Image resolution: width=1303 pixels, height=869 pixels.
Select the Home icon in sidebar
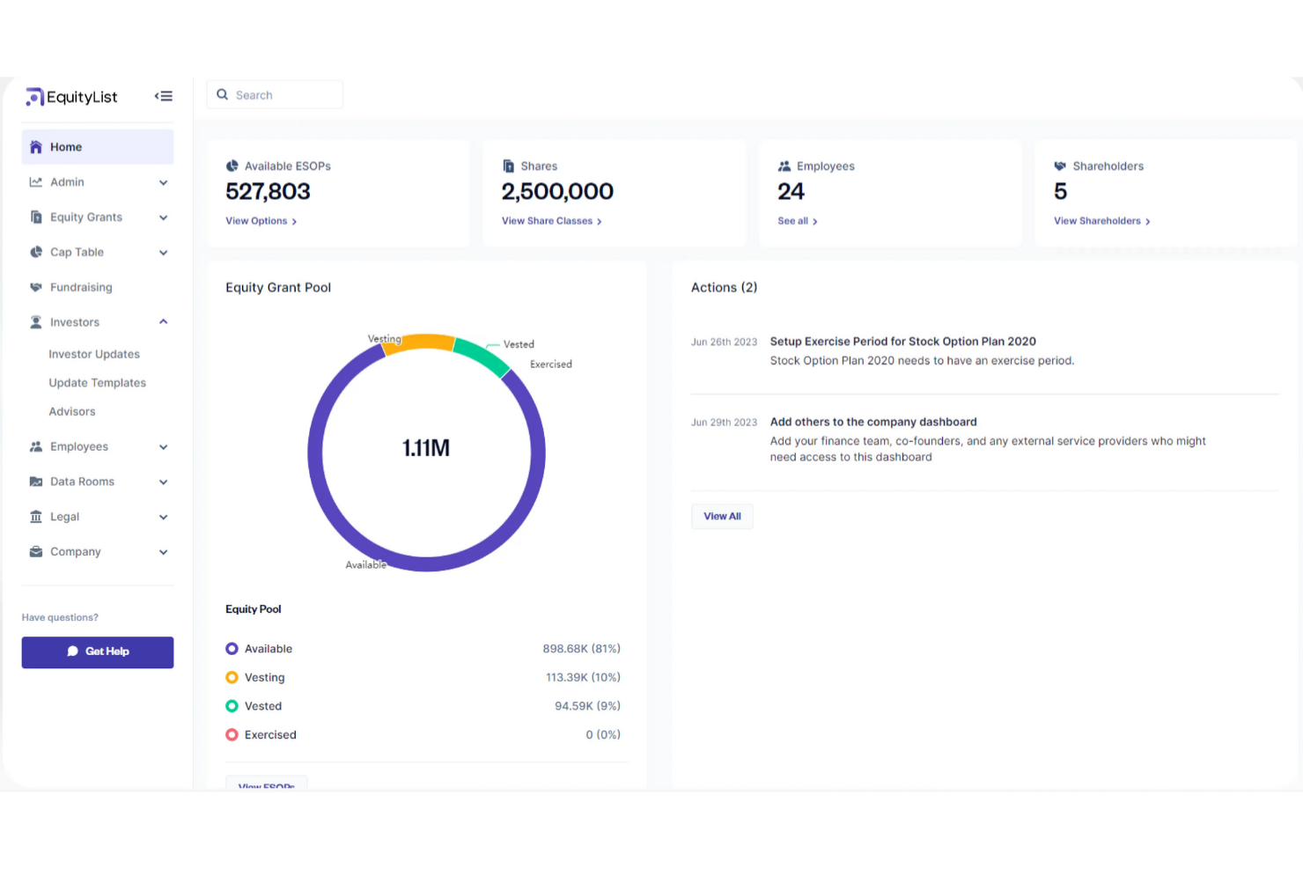[36, 146]
